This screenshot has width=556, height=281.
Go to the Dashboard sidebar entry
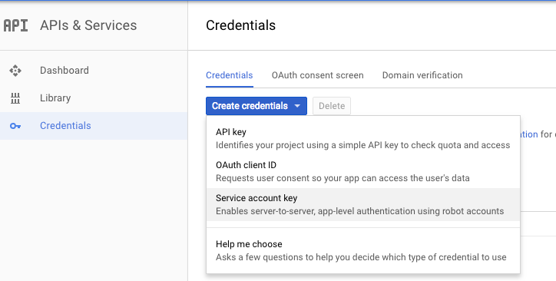94,71
